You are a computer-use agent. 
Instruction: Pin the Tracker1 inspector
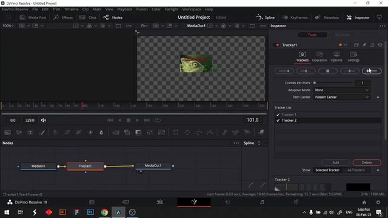(364, 45)
